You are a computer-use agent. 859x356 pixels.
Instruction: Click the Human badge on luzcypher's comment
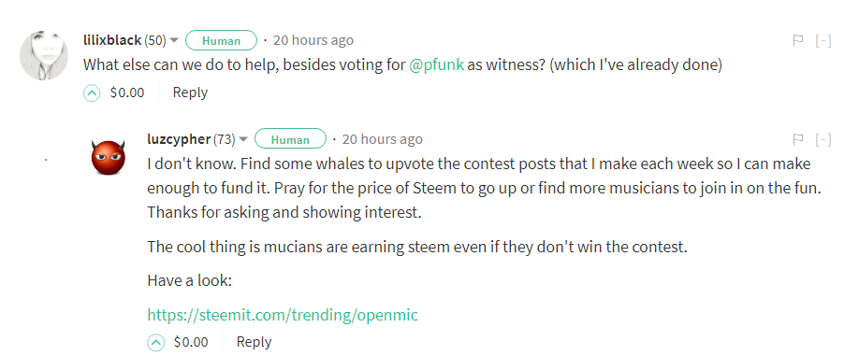[290, 139]
